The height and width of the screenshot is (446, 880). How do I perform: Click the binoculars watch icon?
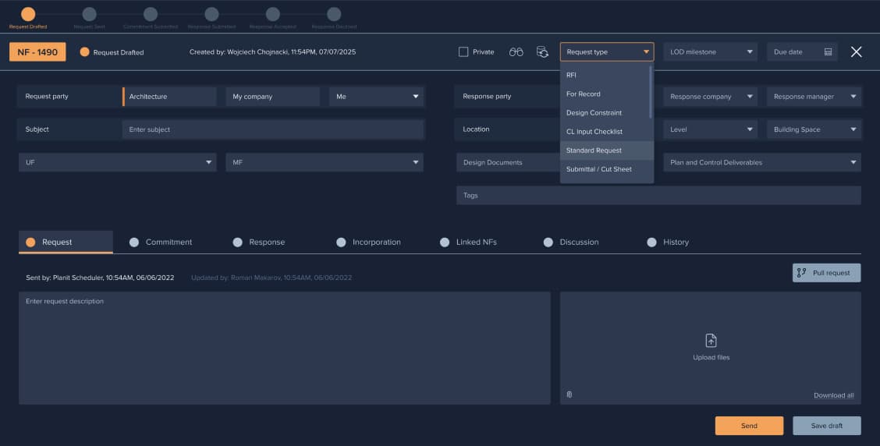(516, 52)
